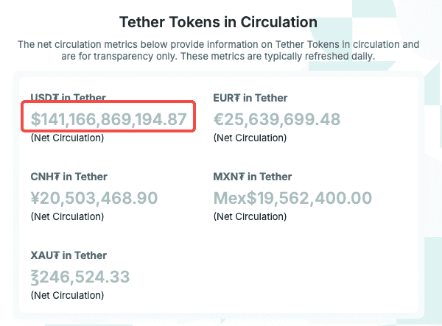Click the MXN₮ net circulation value
442x326 pixels.
pyautogui.click(x=292, y=198)
